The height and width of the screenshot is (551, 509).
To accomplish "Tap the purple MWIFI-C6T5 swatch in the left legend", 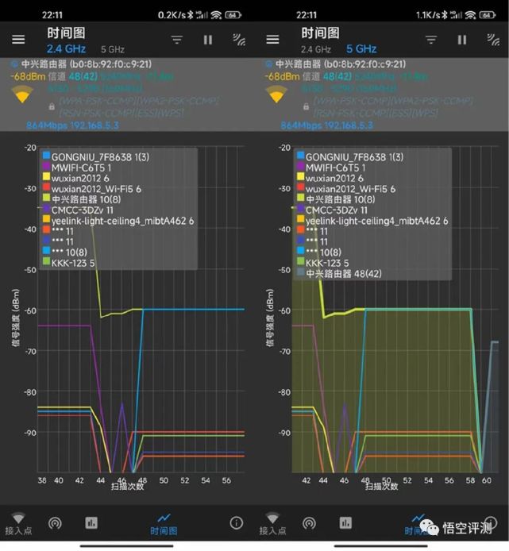I will click(46, 165).
